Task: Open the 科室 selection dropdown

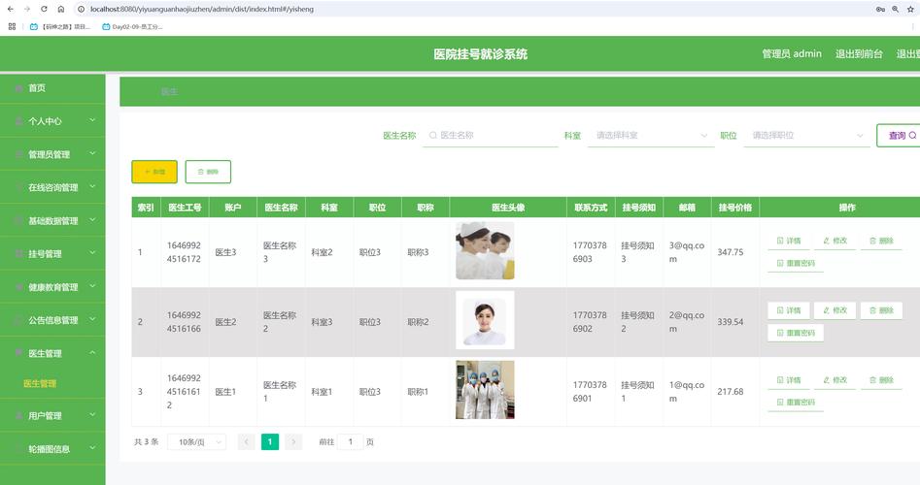Action: (x=650, y=136)
